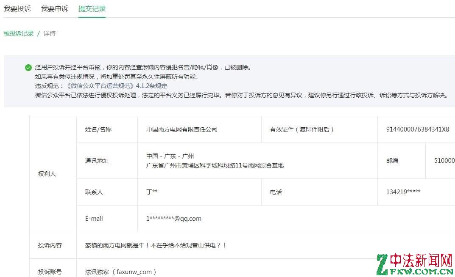Select 中国南方电网有限责任公司 text

click(181, 129)
